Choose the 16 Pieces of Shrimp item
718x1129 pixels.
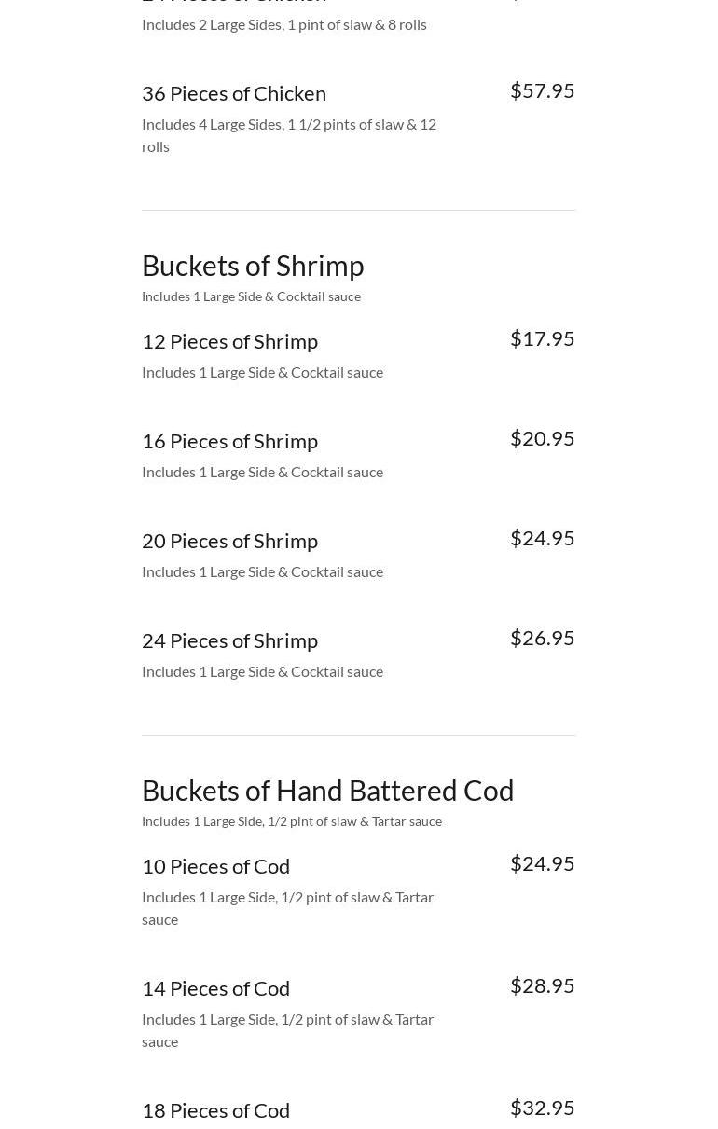coord(229,441)
